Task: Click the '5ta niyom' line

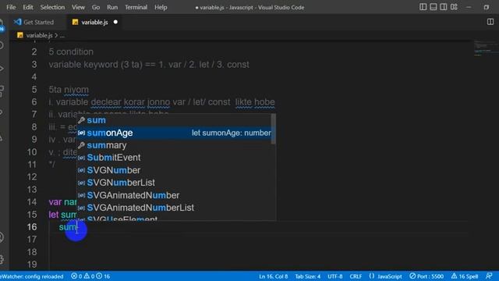Action: tap(69, 90)
